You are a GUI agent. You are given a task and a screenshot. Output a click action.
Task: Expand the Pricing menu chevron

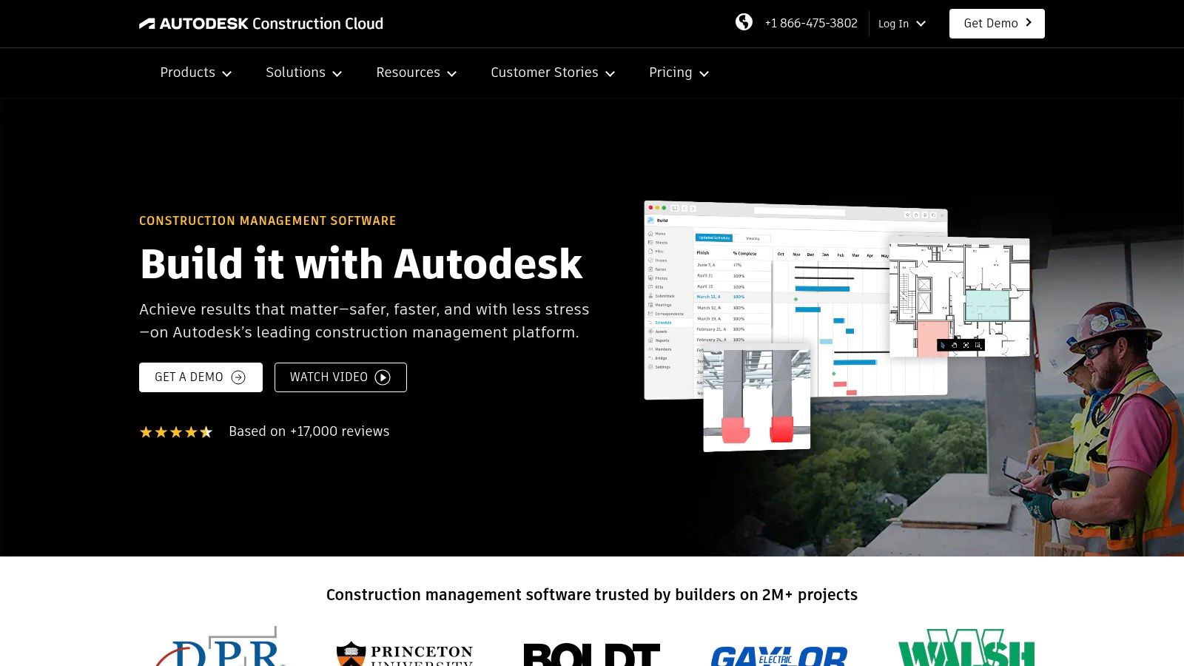coord(704,73)
